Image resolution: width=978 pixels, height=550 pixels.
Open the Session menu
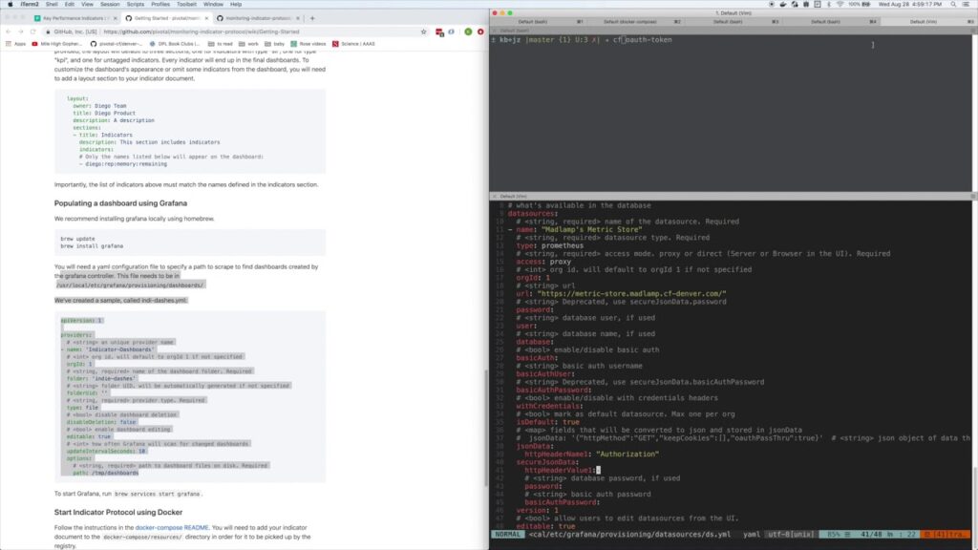pyautogui.click(x=110, y=4)
